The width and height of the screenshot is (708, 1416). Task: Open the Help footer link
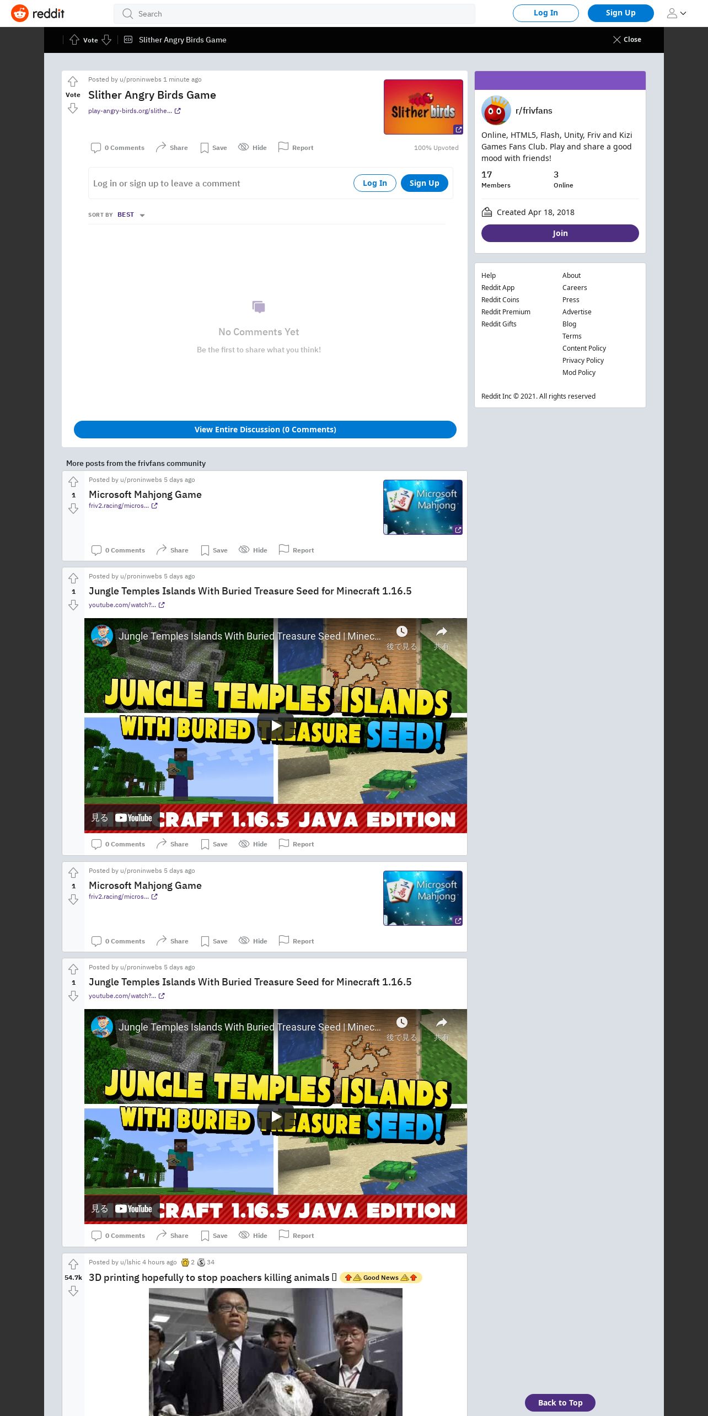[489, 276]
